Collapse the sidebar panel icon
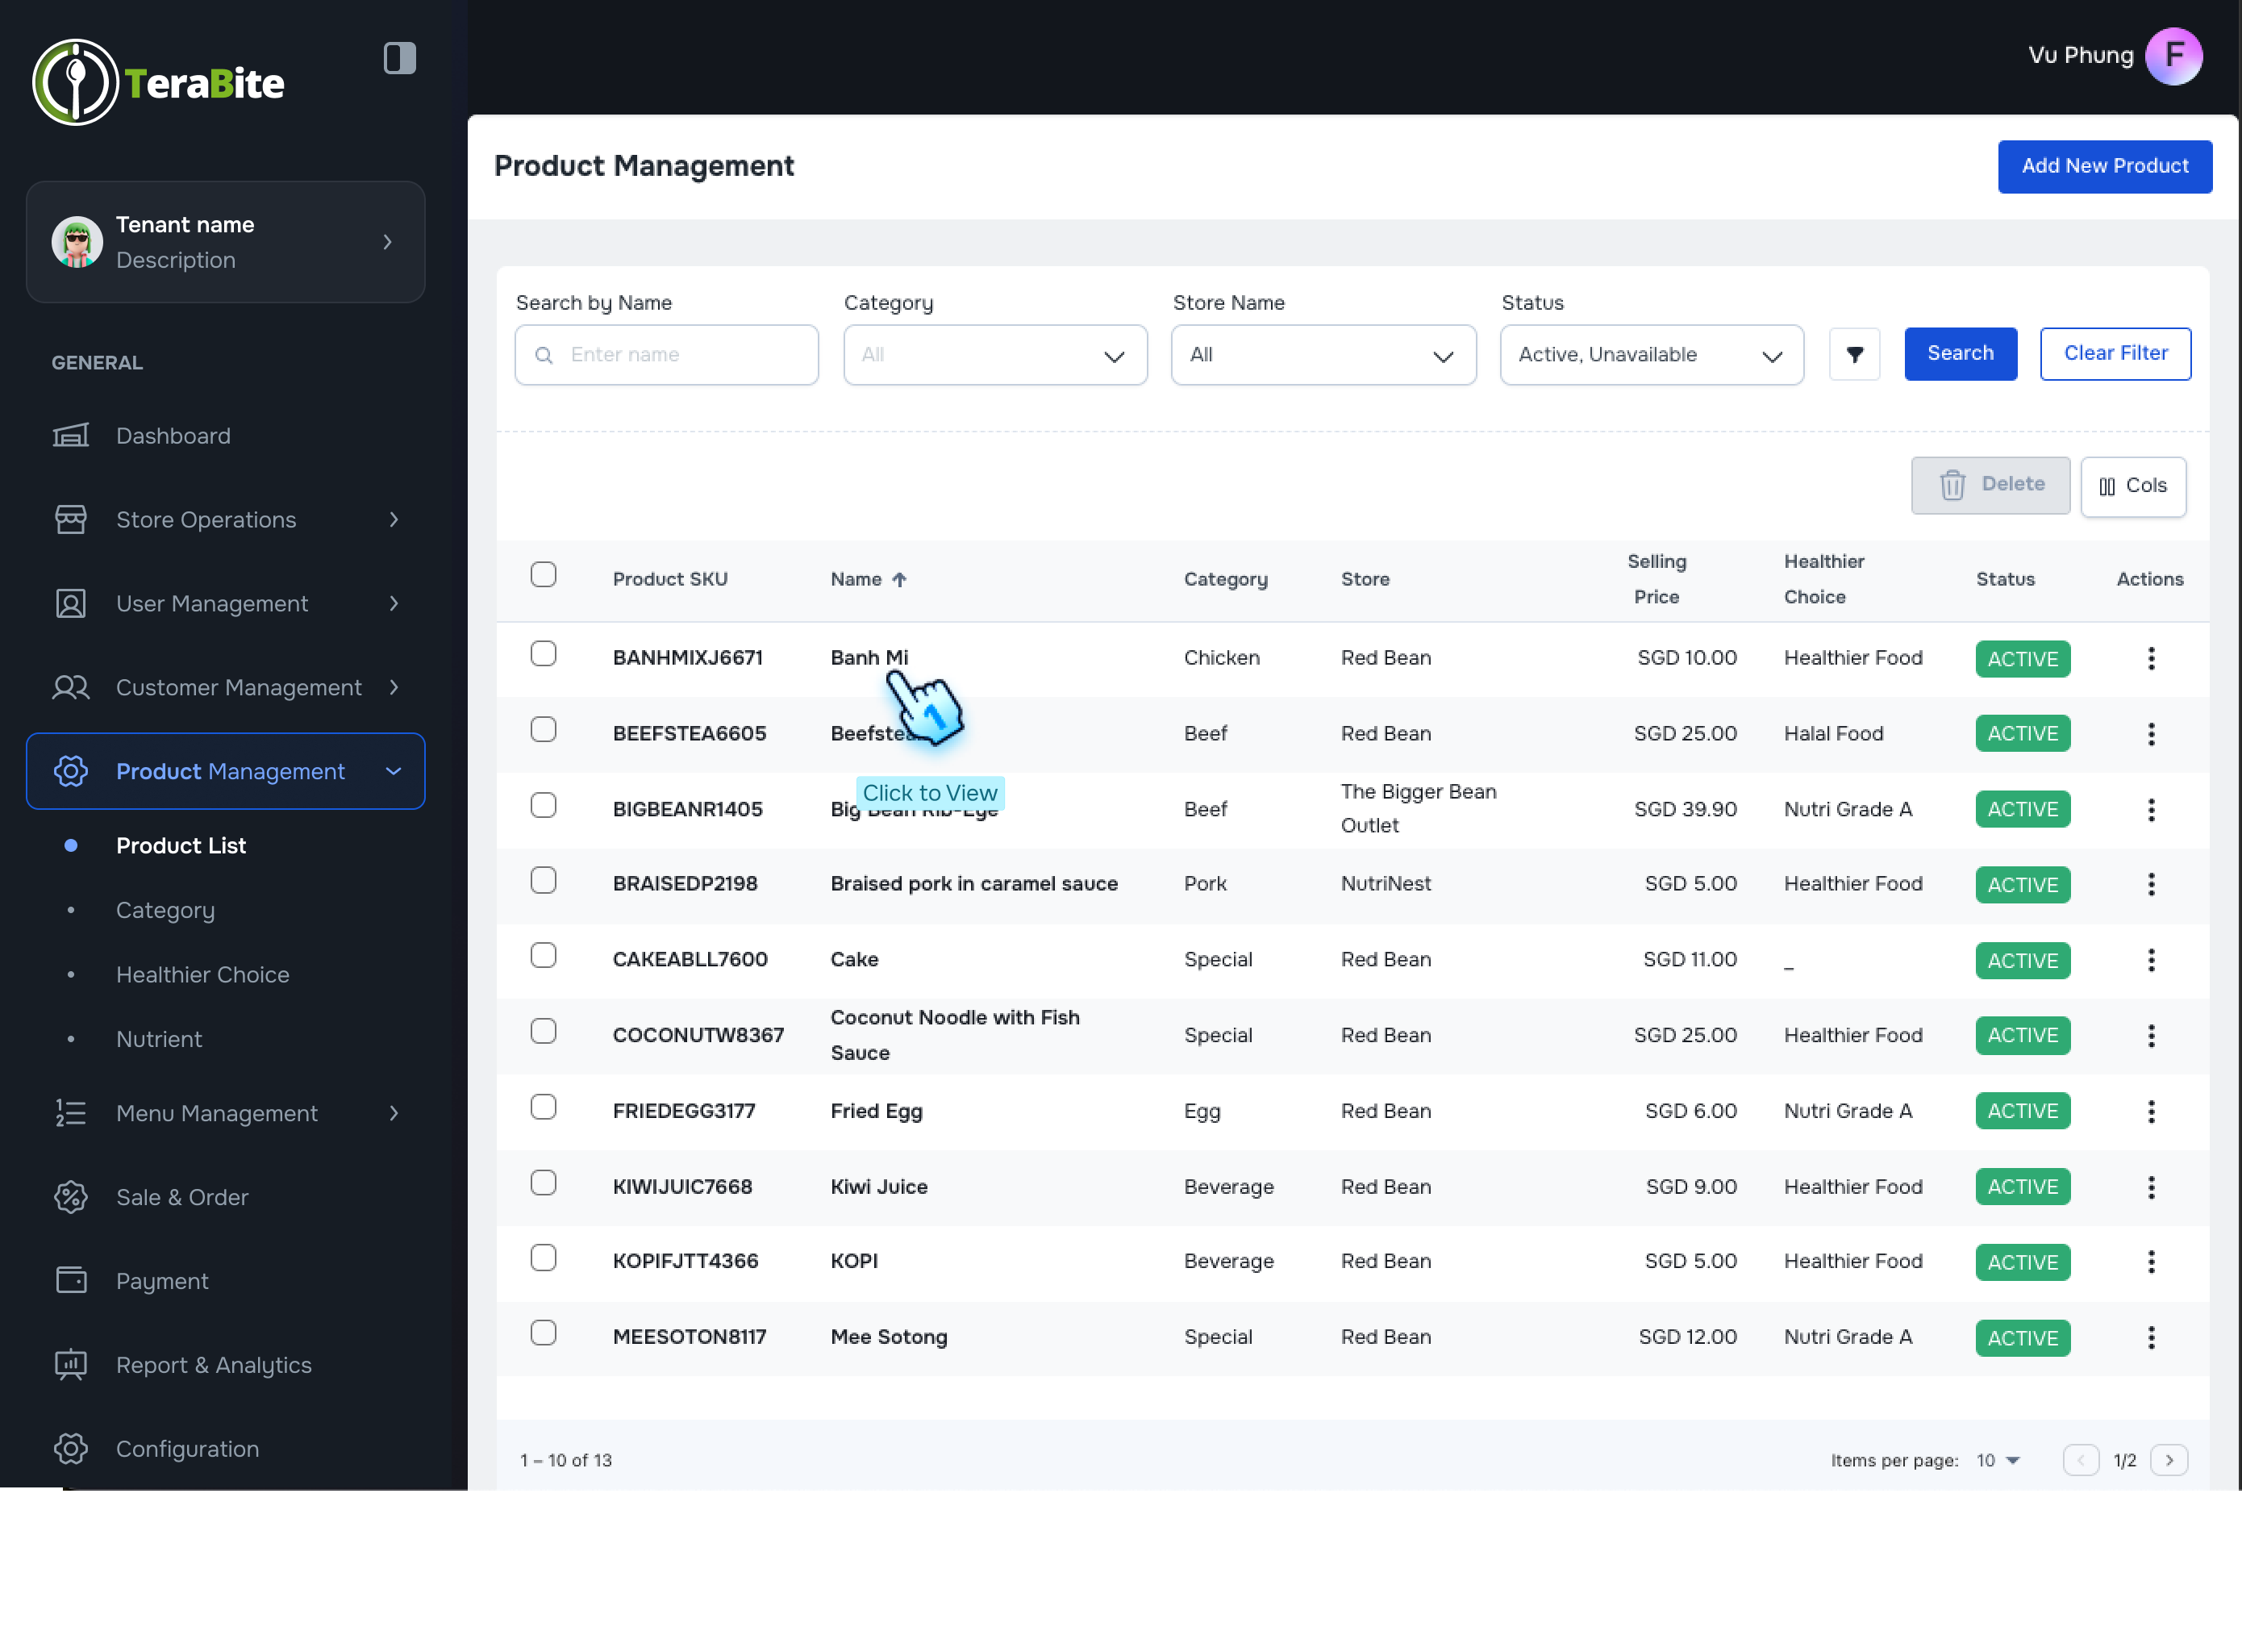Image resolution: width=2242 pixels, height=1652 pixels. coord(399,58)
